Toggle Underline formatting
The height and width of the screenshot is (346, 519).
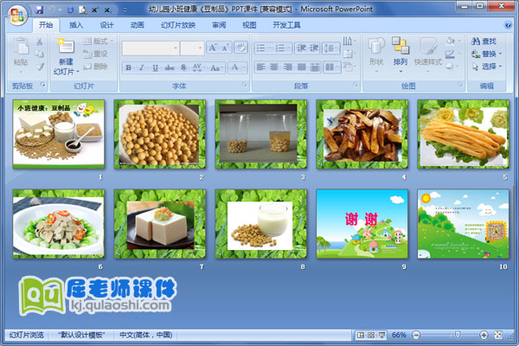coord(155,67)
